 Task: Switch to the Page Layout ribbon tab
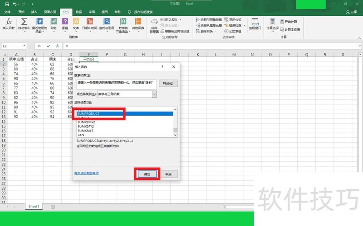50,12
